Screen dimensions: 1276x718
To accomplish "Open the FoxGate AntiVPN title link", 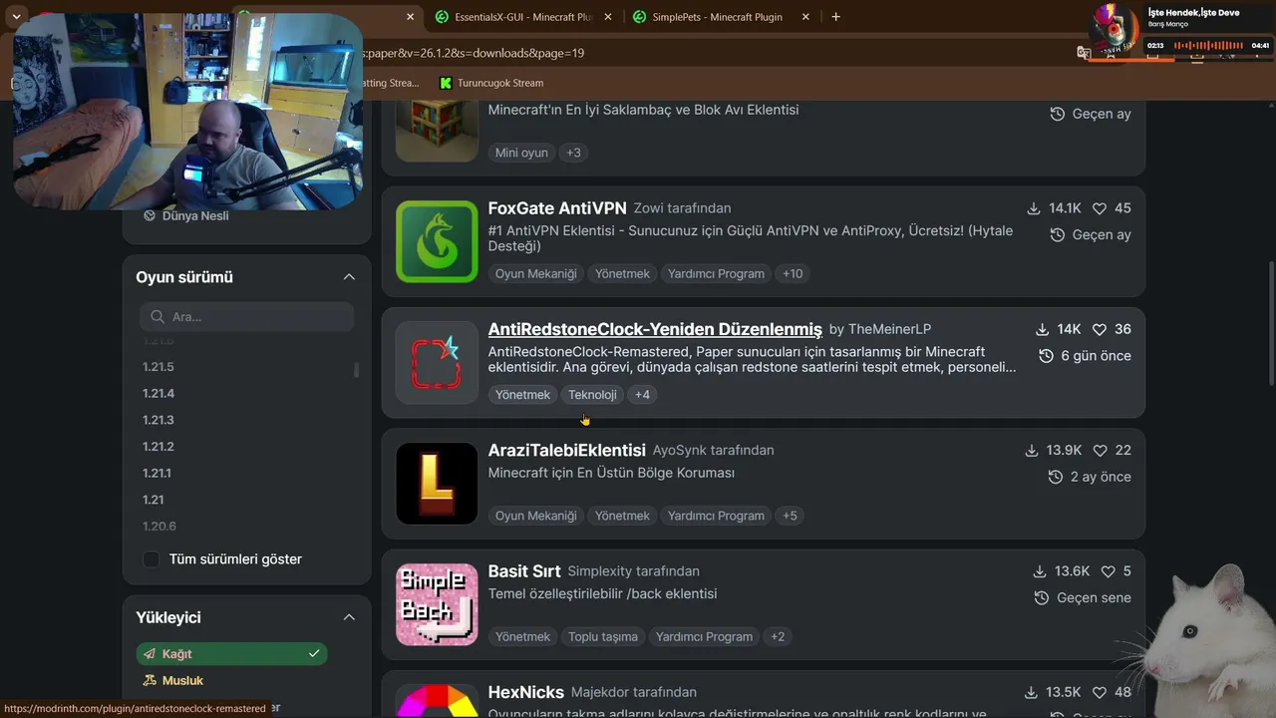I will click(557, 208).
